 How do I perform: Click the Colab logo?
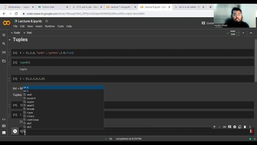pos(6,23)
